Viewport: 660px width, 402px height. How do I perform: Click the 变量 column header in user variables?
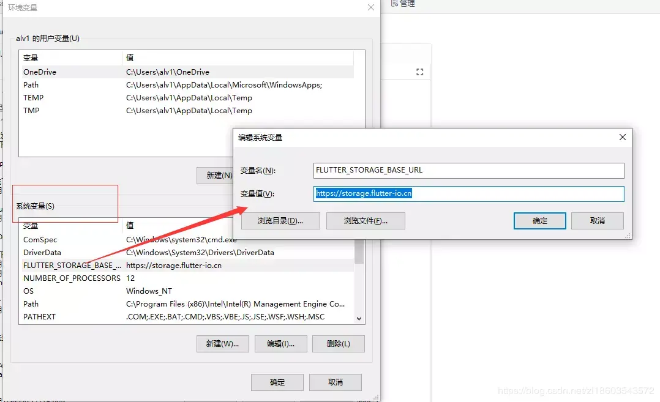[71, 58]
